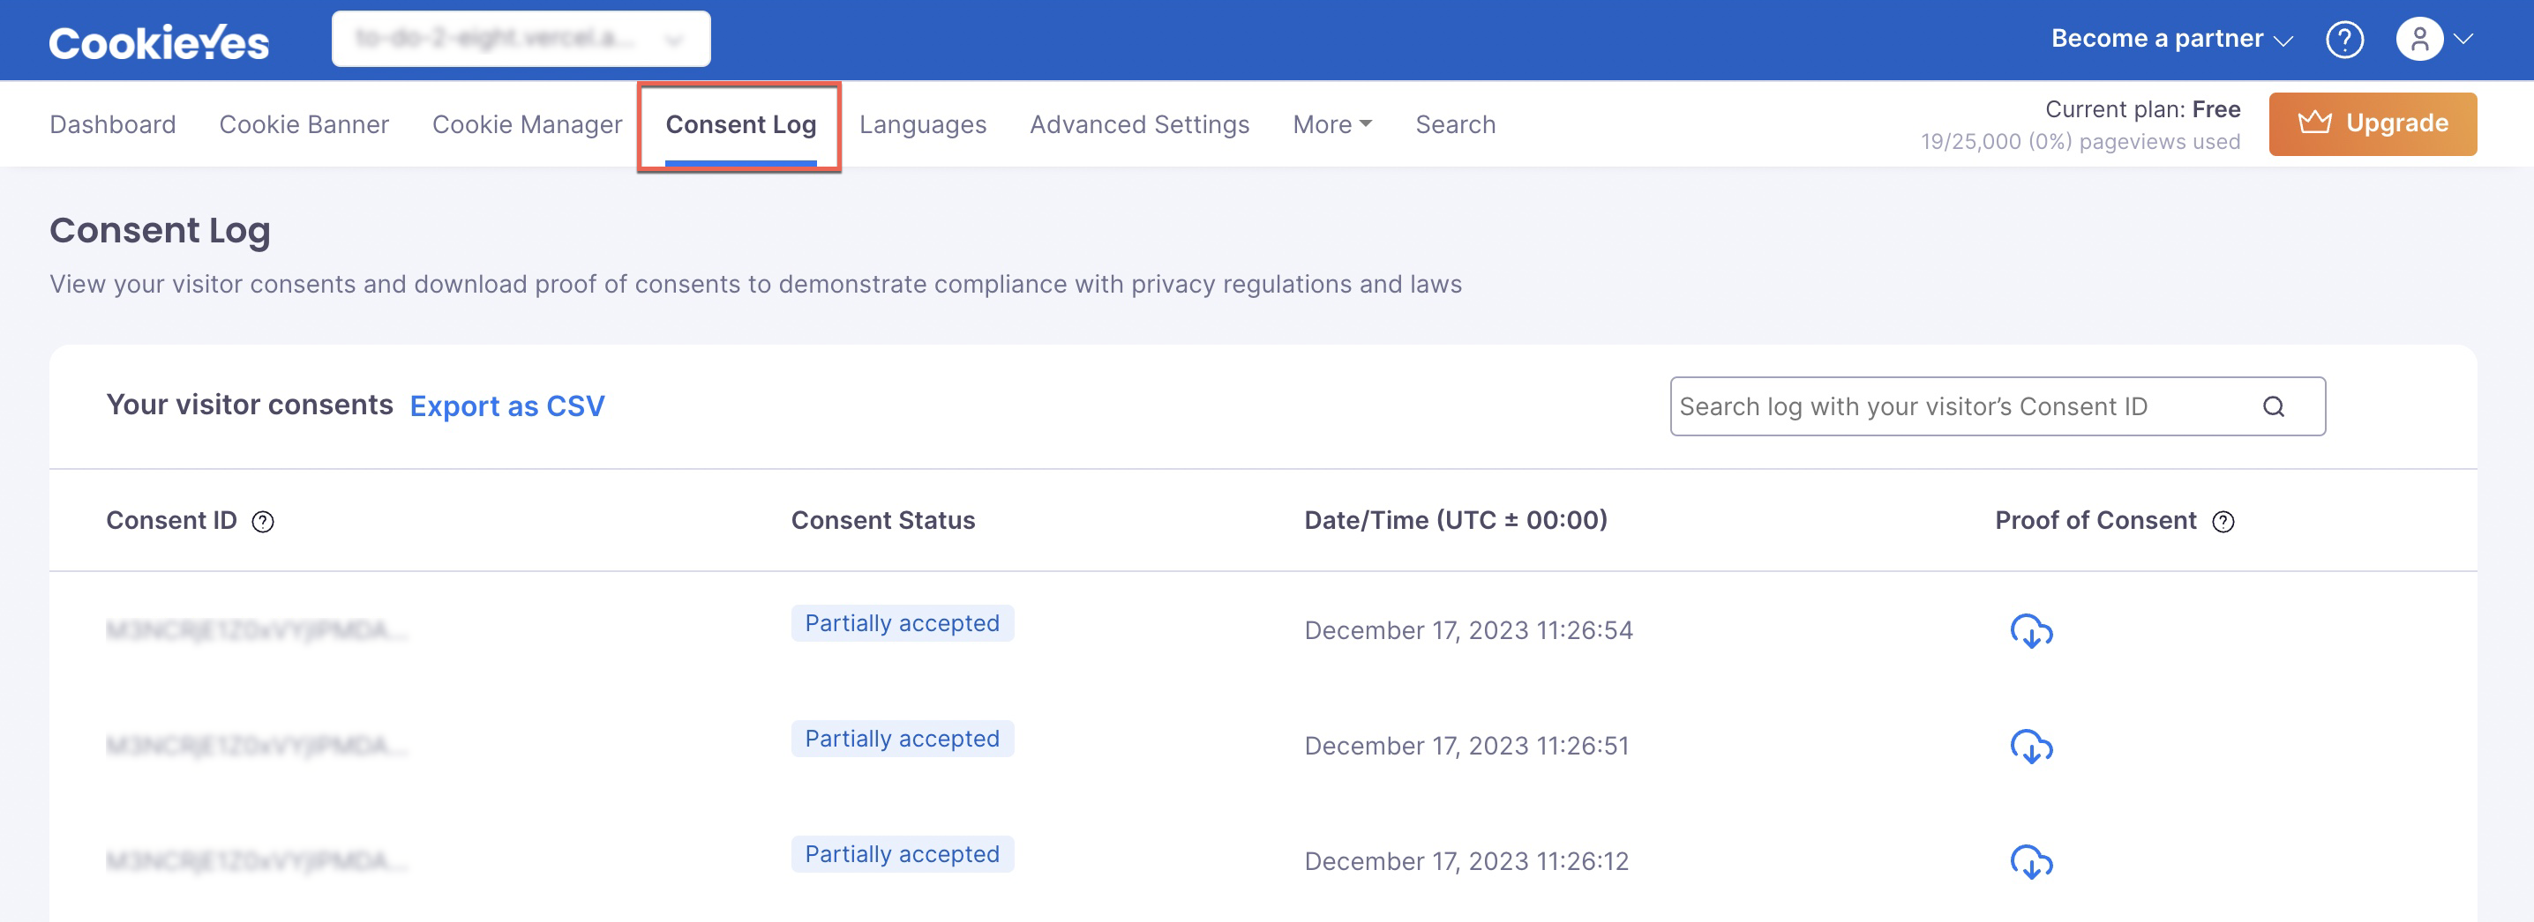
Task: Click the Upgrade button
Action: click(2373, 123)
